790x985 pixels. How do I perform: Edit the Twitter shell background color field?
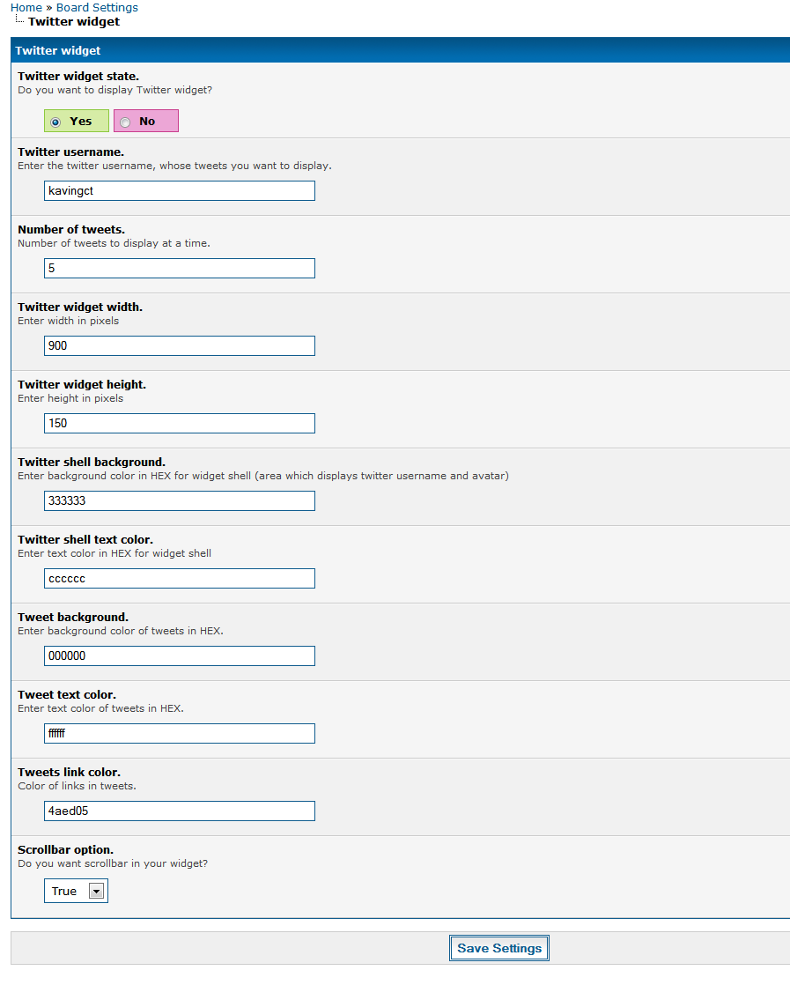(180, 500)
